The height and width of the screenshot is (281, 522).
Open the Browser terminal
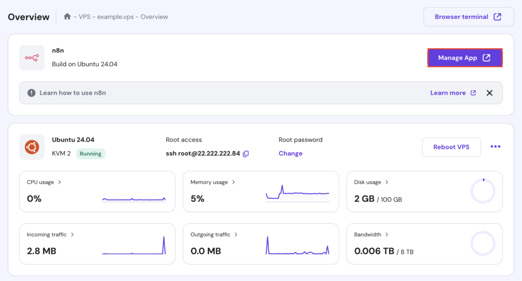[467, 17]
